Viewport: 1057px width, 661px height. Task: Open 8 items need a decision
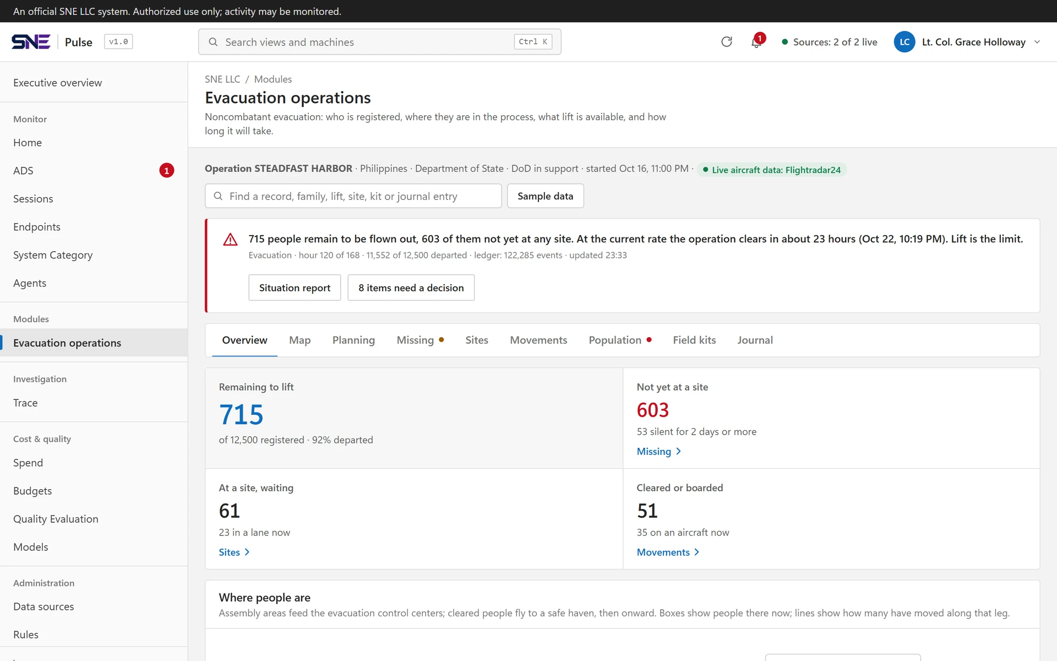[x=411, y=288]
